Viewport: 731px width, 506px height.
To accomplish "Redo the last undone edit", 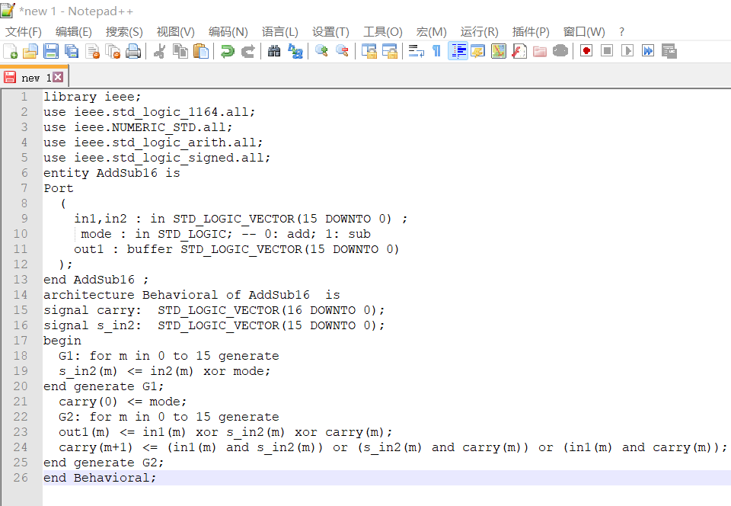I will pyautogui.click(x=248, y=51).
